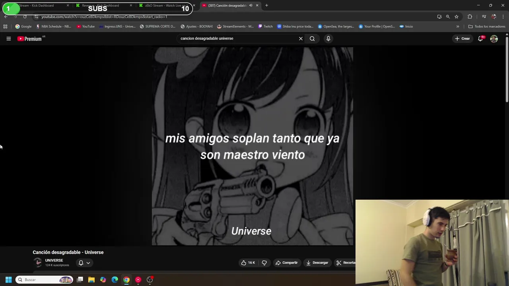Open the Your Profile | OpenSea bookmark
The height and width of the screenshot is (286, 509).
click(x=377, y=27)
